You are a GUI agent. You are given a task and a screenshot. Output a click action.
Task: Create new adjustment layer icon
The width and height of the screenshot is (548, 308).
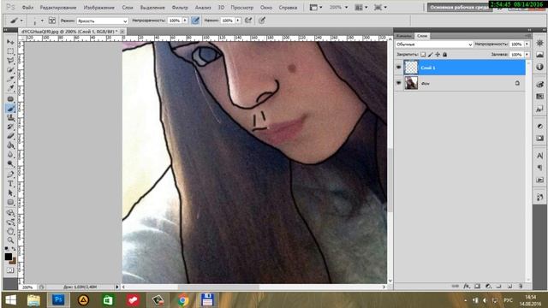[488, 286]
